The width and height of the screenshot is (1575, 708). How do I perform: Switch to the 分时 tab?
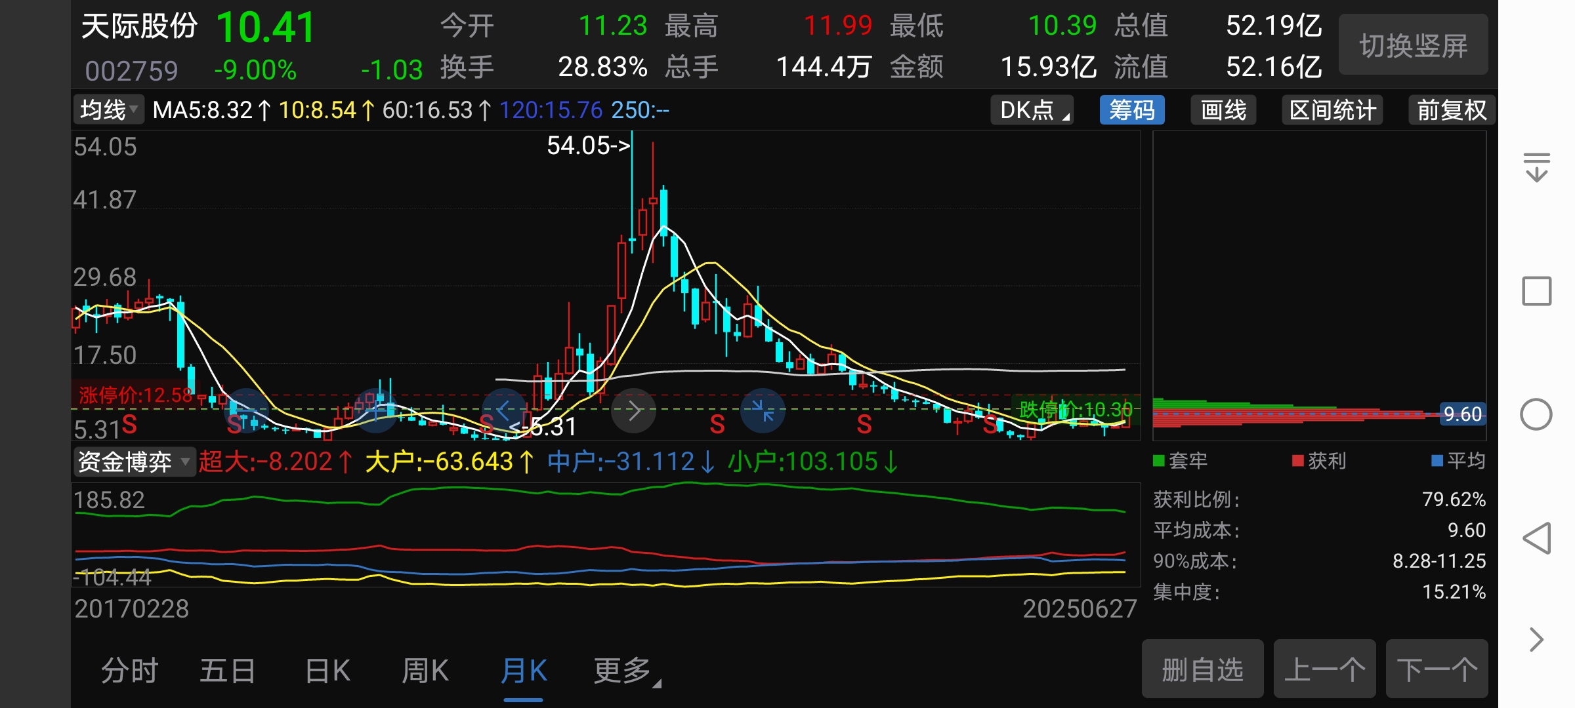click(130, 671)
